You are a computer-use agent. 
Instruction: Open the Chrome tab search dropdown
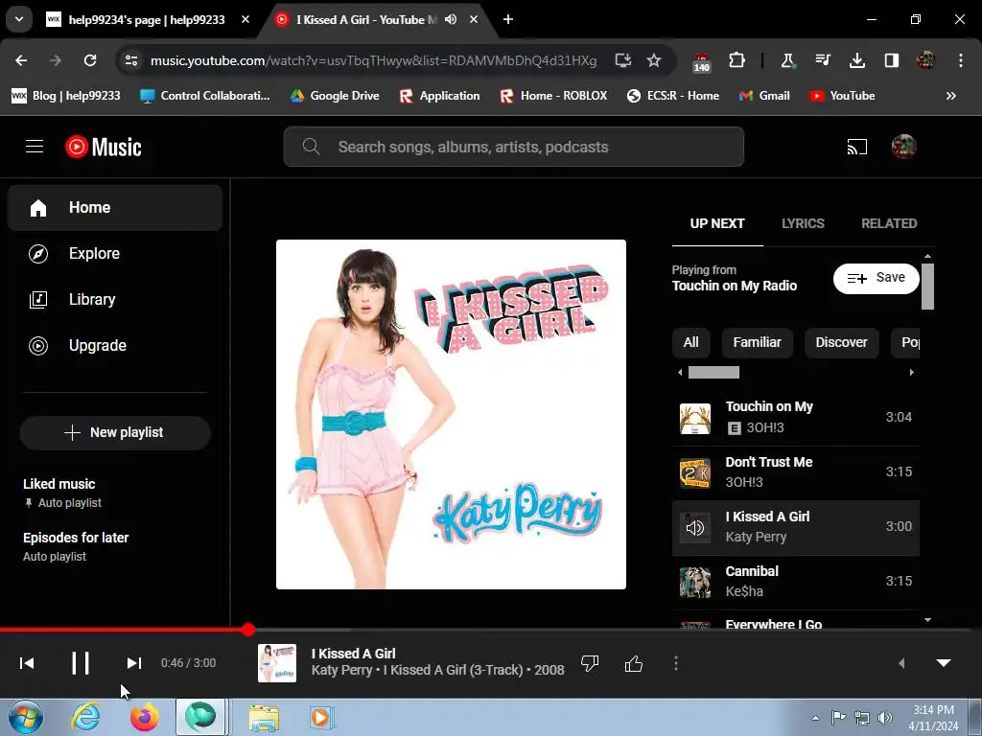(x=19, y=19)
